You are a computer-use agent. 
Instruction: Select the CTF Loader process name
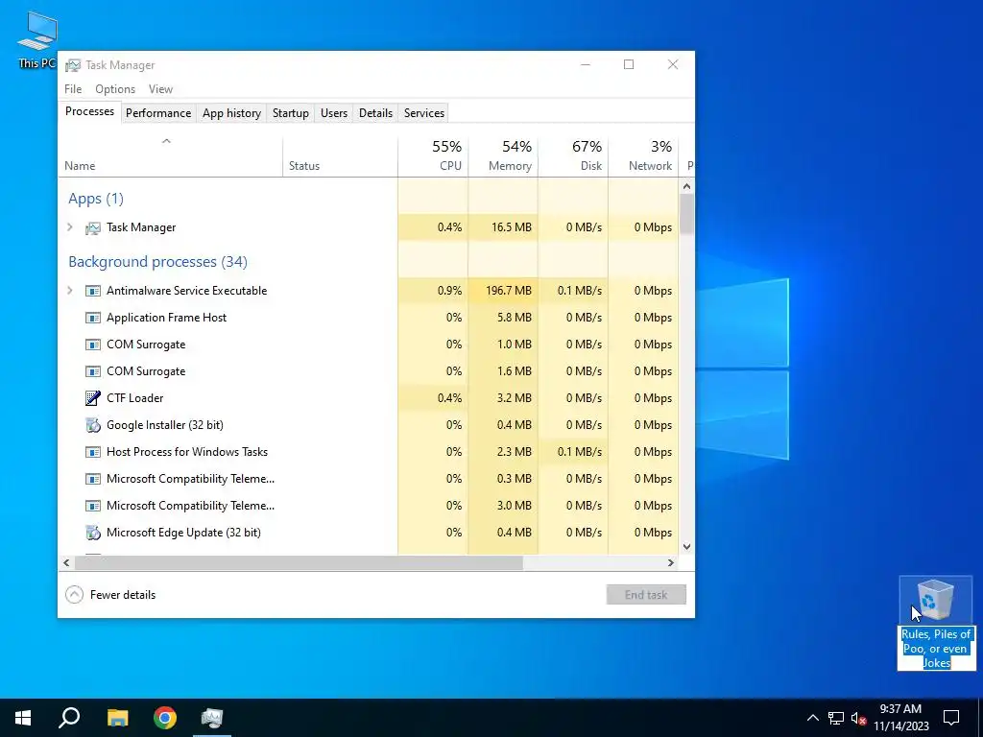tap(134, 398)
